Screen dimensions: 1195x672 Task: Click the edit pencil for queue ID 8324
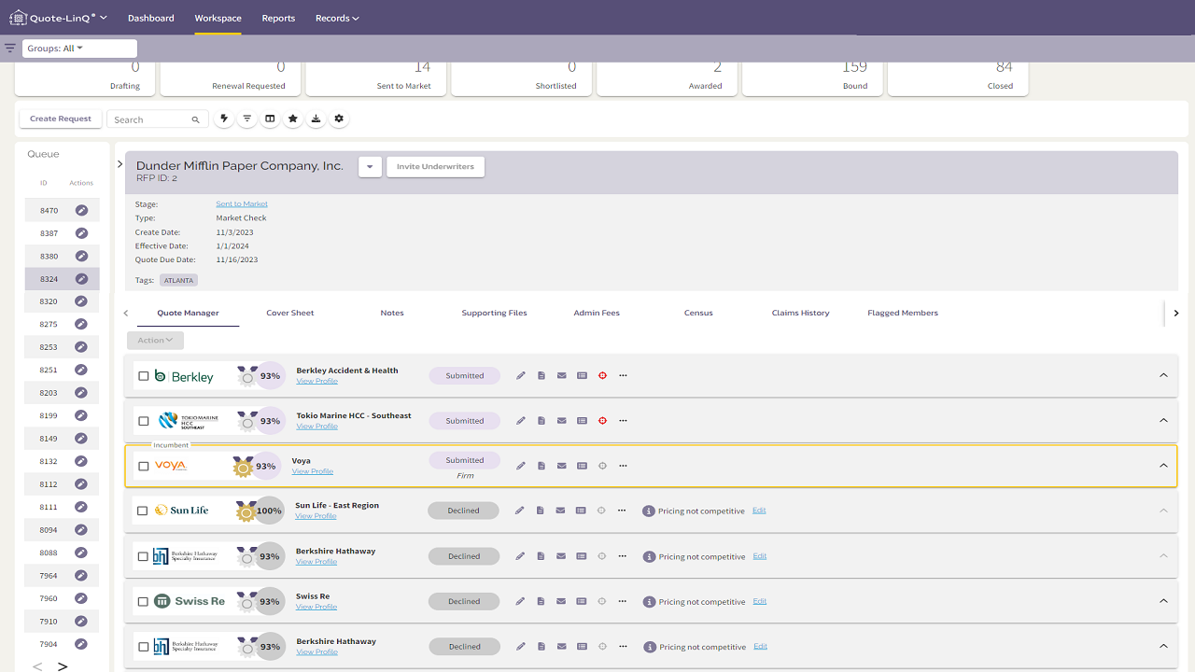81,279
